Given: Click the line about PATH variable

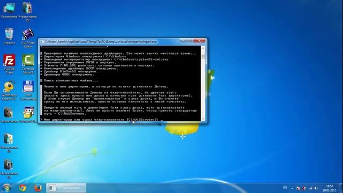Looking at the screenshot, I should point(79,62).
